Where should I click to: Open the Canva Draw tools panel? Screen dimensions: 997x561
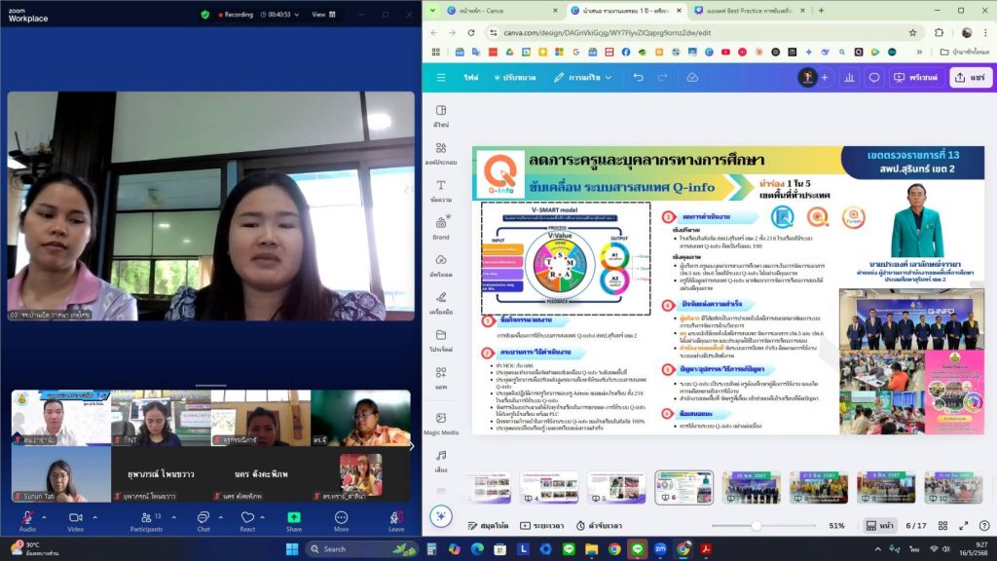441,304
